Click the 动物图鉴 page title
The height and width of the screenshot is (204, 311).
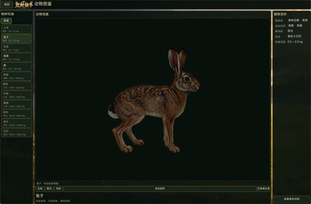click(43, 4)
